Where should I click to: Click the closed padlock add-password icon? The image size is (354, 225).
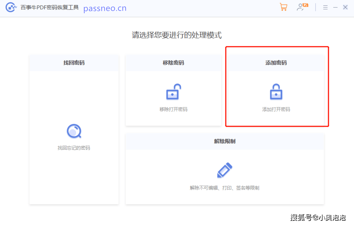(276, 92)
